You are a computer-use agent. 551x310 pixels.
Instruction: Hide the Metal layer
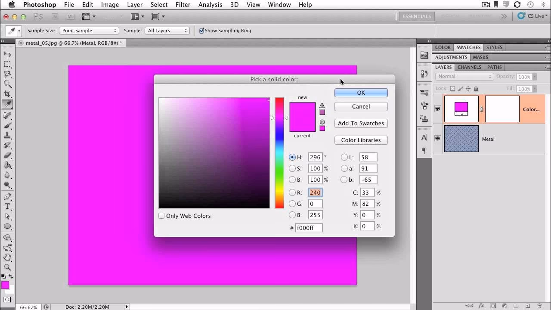click(x=437, y=139)
